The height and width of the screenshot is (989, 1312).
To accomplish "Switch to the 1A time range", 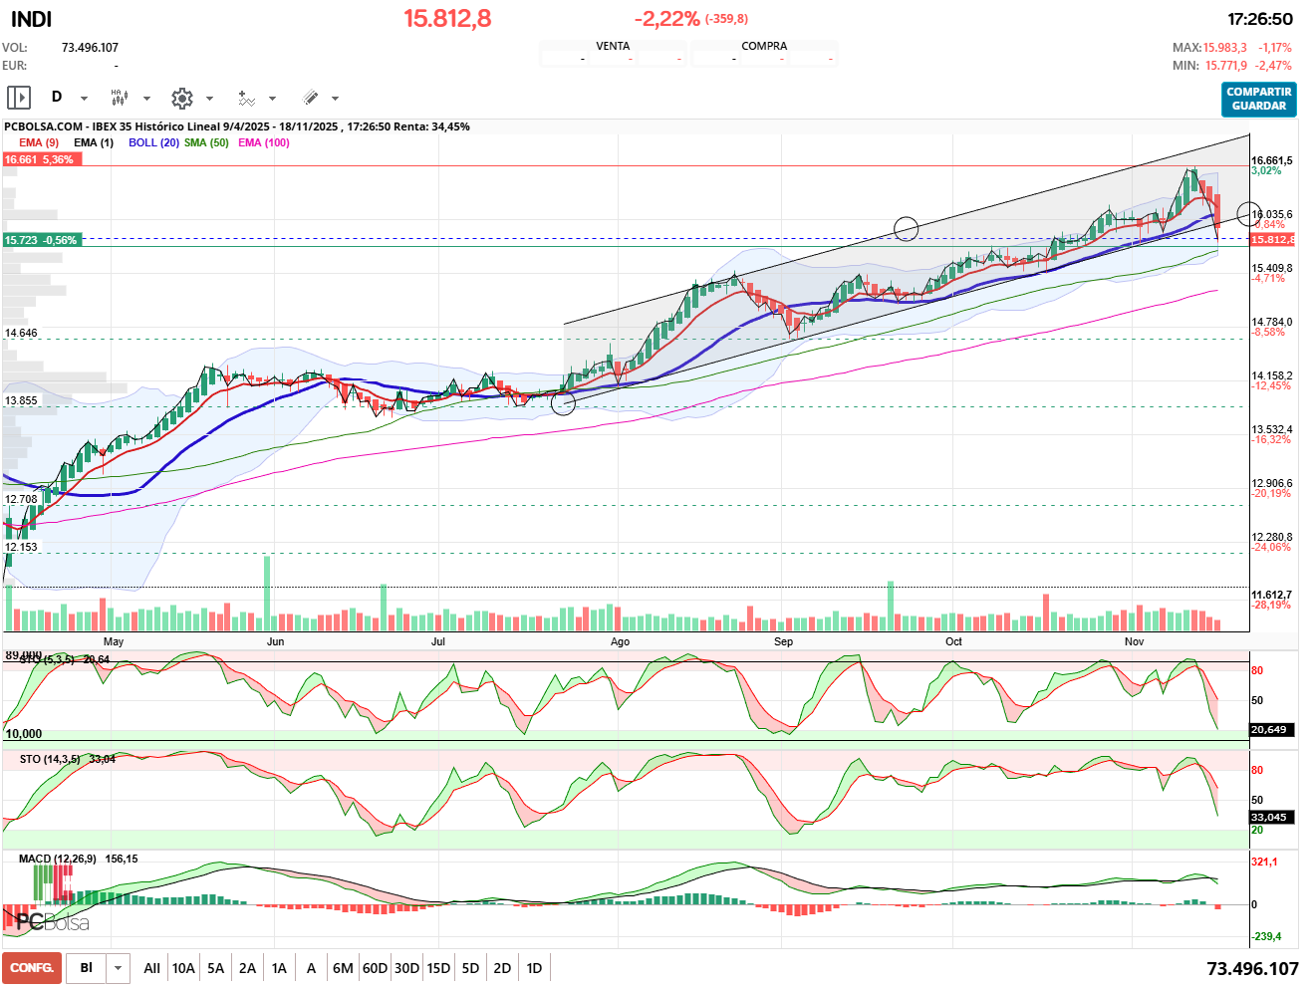I will pos(279,968).
